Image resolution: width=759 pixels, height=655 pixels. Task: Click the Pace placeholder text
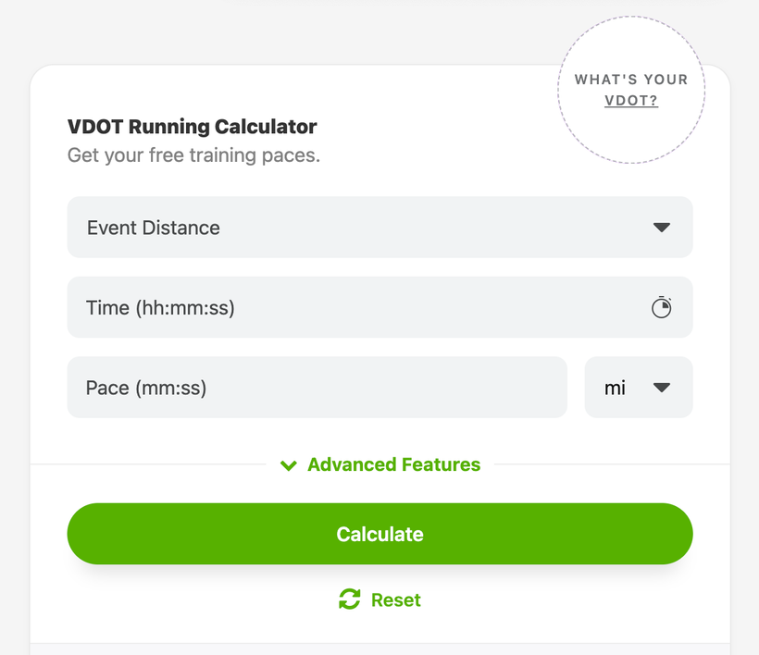146,388
